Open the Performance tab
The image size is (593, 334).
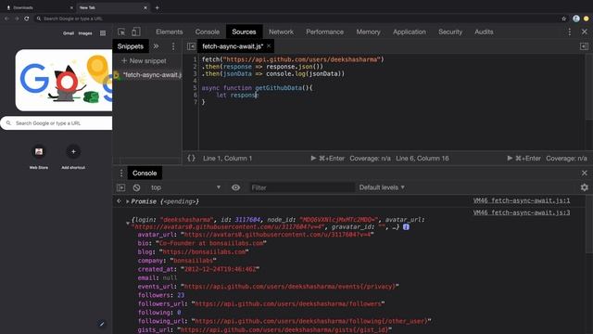[325, 32]
